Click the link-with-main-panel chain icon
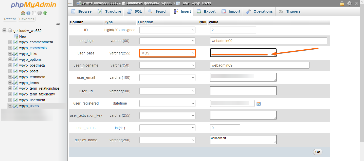 pyautogui.click(x=58, y=24)
